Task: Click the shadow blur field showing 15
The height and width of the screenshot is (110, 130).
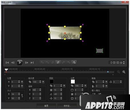Action: click(57, 90)
